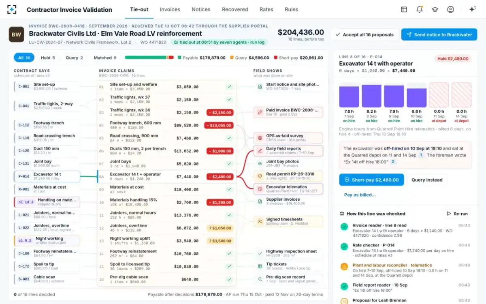Select contract clause cl.14.3 Handling on materials

tap(47, 202)
